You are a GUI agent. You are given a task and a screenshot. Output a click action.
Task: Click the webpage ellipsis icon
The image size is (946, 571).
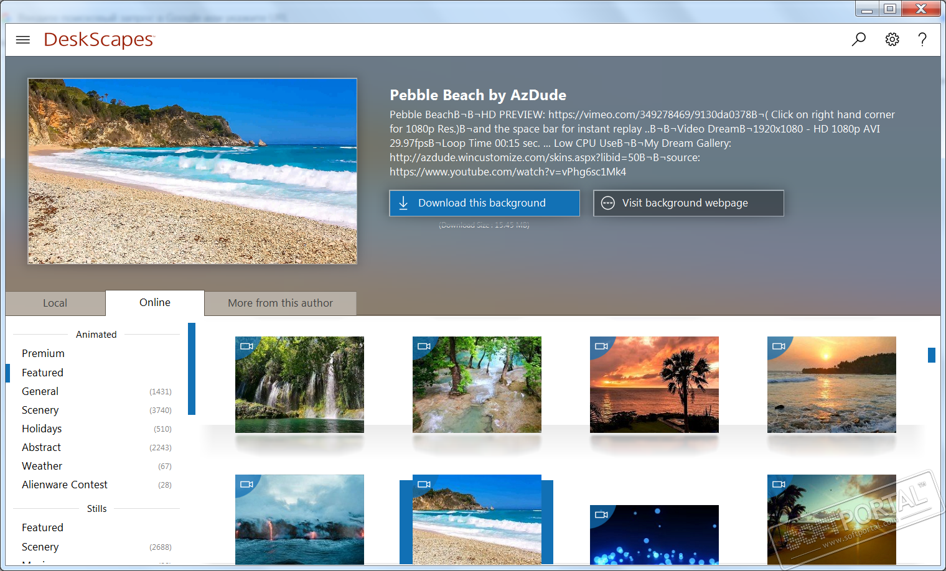(608, 203)
